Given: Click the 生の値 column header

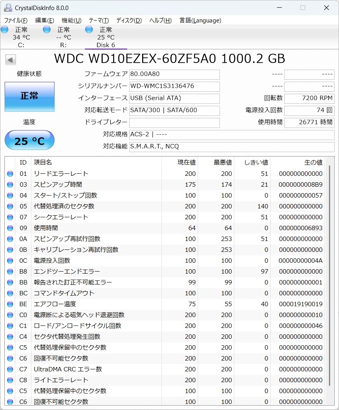Looking at the screenshot, I should click(x=298, y=163).
